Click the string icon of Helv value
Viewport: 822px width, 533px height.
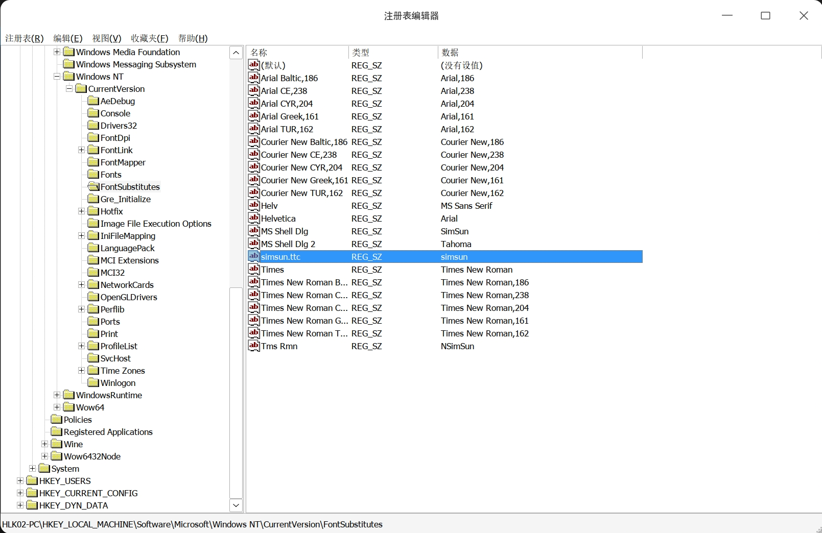coord(254,205)
